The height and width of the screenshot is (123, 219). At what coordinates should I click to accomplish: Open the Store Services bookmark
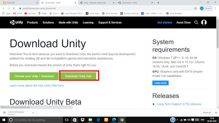[109, 13]
